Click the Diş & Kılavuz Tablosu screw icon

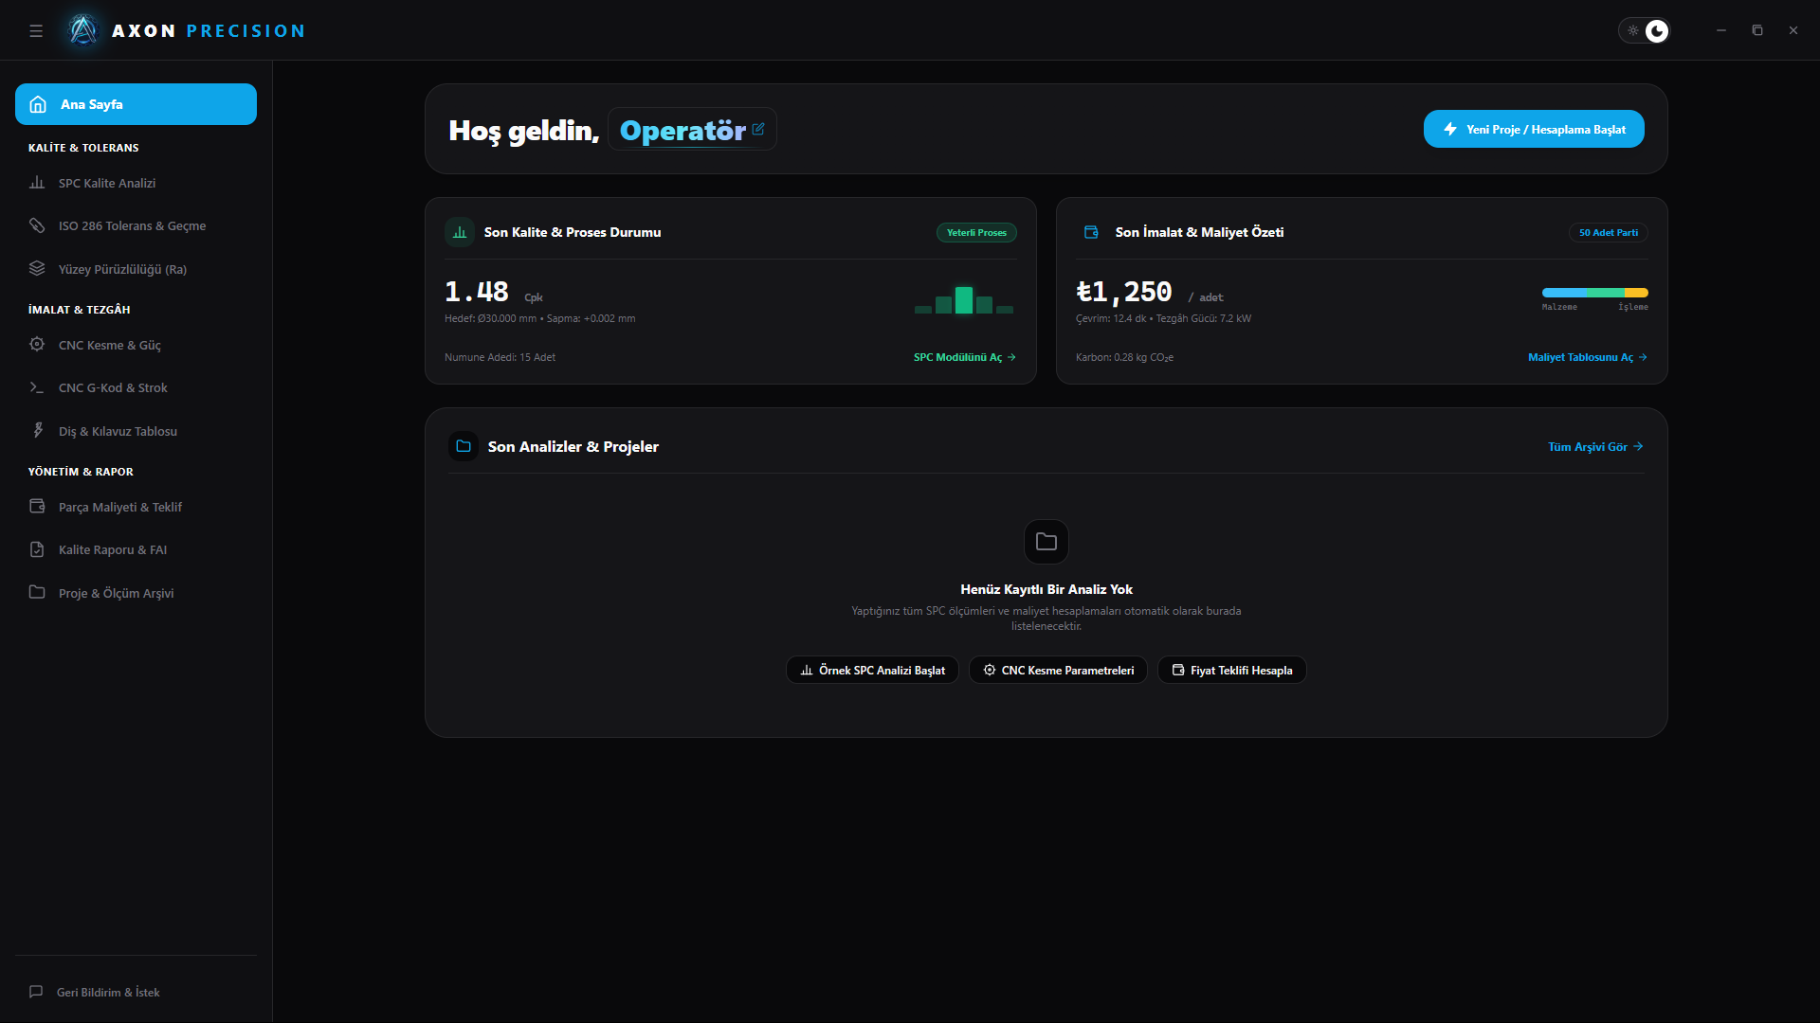(37, 431)
